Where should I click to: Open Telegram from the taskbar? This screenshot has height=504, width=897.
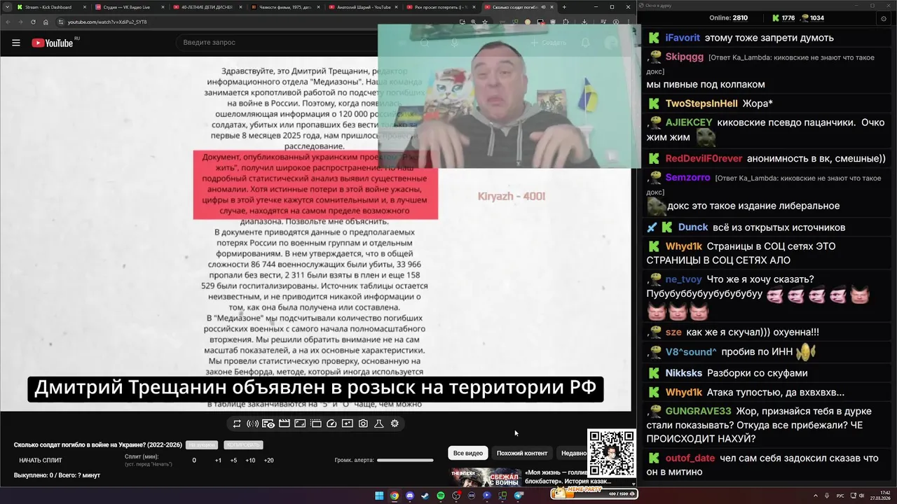tap(519, 496)
